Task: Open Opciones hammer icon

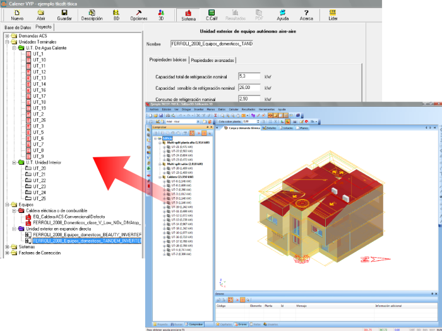Action: click(139, 15)
